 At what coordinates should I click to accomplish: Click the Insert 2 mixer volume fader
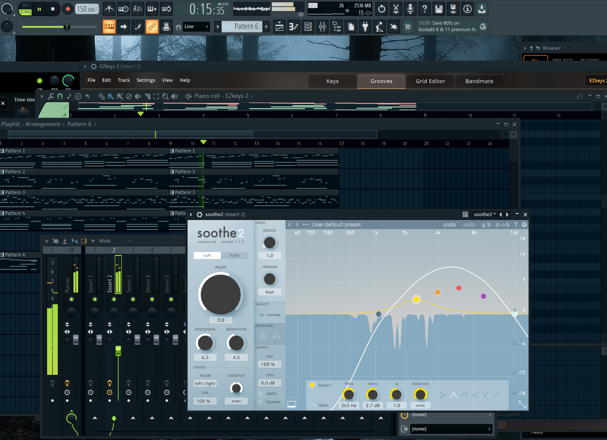point(118,351)
